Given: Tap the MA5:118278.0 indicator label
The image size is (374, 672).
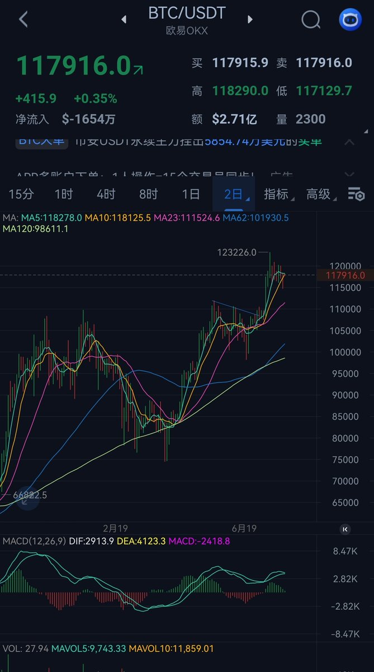Looking at the screenshot, I should point(50,217).
